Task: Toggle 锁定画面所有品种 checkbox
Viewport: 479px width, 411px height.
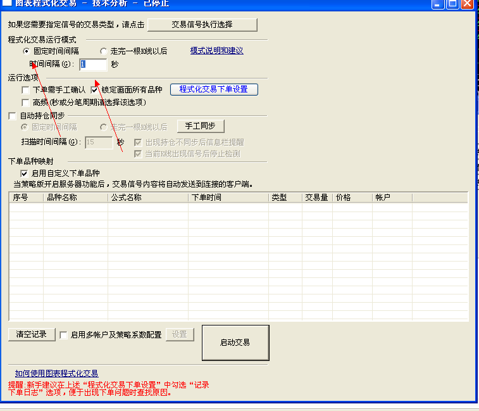Action: coord(95,90)
